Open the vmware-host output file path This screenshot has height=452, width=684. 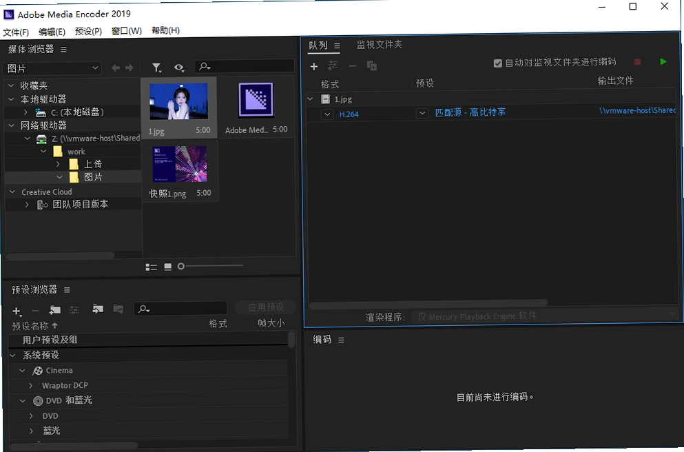[637, 110]
